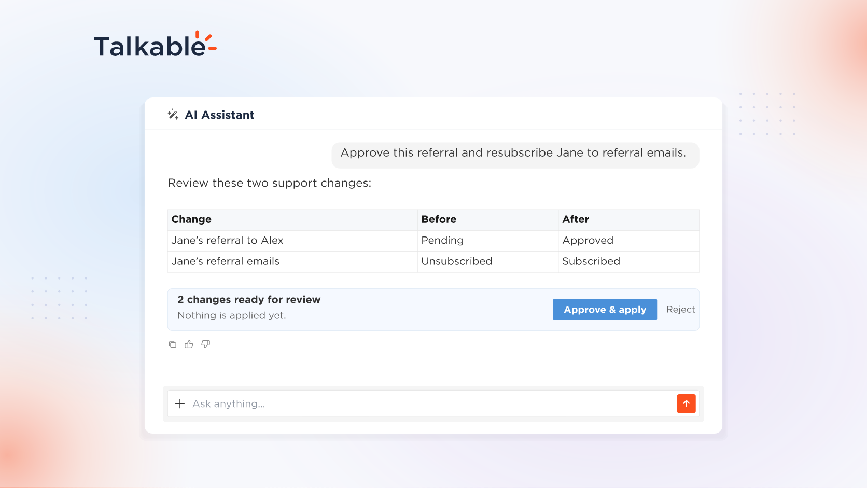Click Approve & apply button
Viewport: 867px width, 488px height.
[605, 310]
